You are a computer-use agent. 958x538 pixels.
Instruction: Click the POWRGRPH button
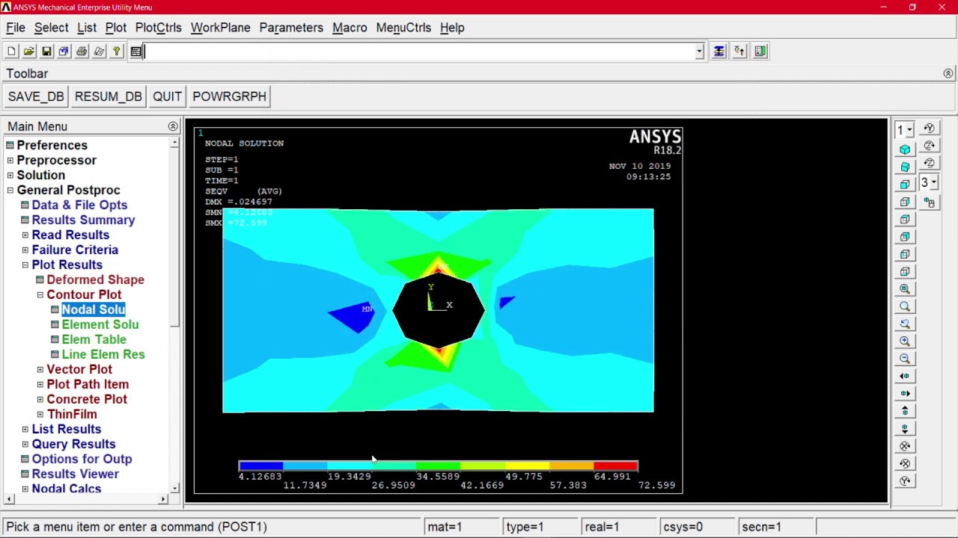(229, 96)
